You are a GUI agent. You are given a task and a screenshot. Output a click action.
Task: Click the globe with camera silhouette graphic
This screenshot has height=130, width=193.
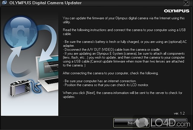pyautogui.click(x=21, y=32)
